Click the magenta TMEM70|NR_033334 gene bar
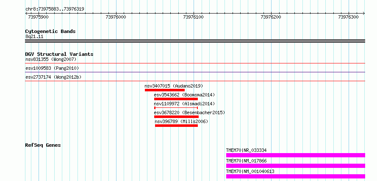This screenshot has width=377, height=181. (296, 155)
